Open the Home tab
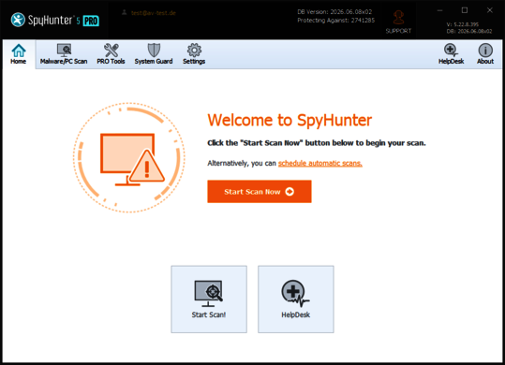The width and height of the screenshot is (505, 365). click(19, 54)
